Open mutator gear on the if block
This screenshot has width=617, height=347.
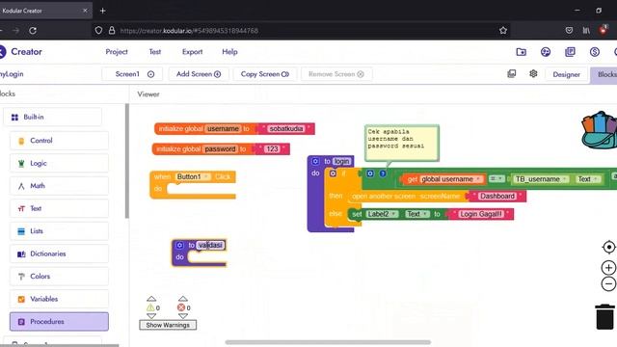point(333,173)
